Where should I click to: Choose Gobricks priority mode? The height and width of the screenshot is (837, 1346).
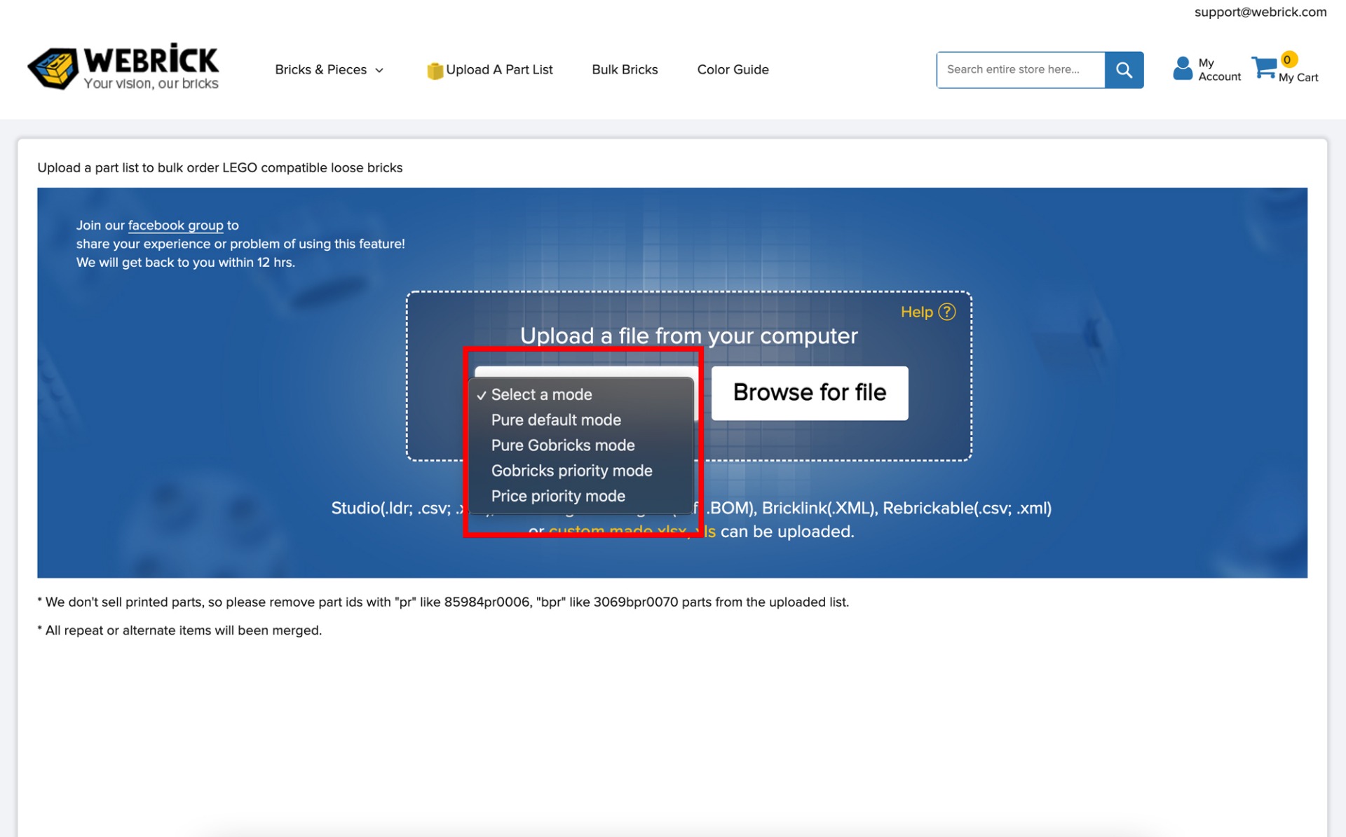(x=572, y=471)
